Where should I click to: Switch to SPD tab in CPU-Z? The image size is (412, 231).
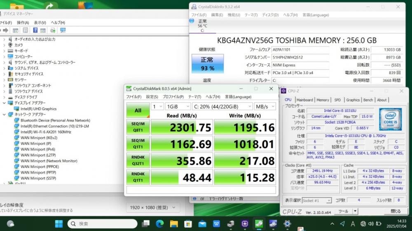tap(337, 100)
